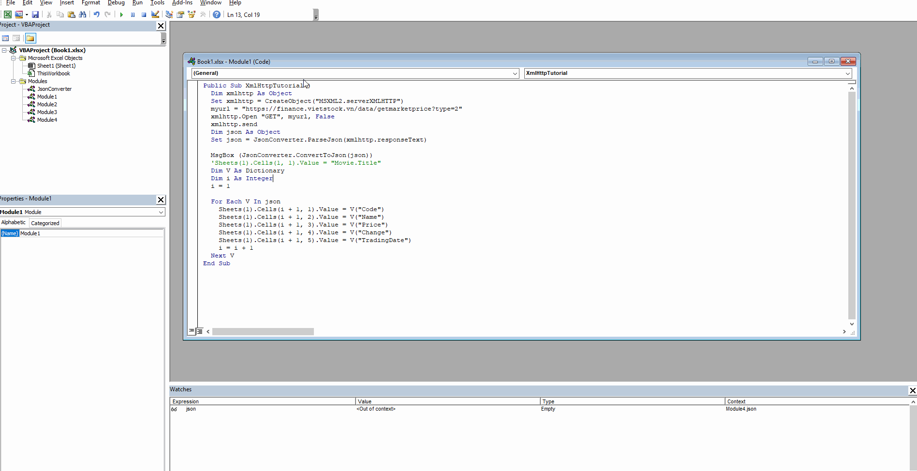This screenshot has width=917, height=471.
Task: Open the Run menu
Action: coord(137,3)
